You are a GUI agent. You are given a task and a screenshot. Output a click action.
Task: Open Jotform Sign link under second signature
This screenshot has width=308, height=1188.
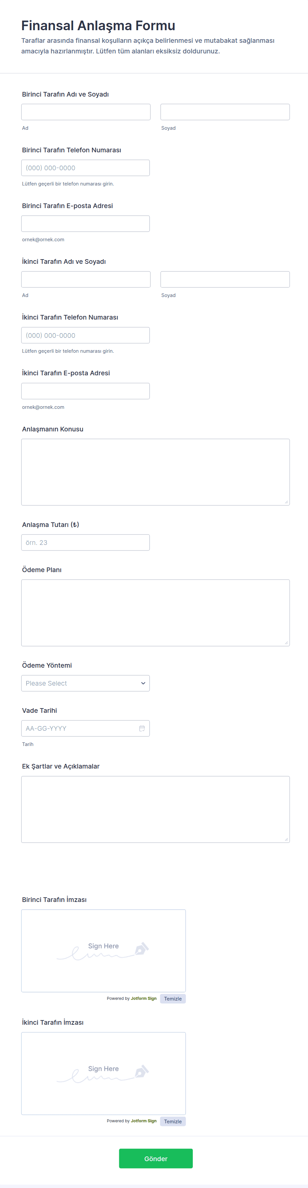click(x=143, y=1121)
